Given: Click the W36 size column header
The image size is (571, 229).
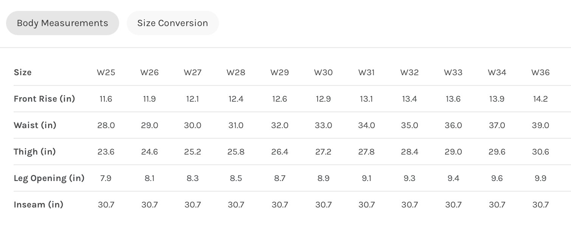Looking at the screenshot, I should pyautogui.click(x=540, y=72).
